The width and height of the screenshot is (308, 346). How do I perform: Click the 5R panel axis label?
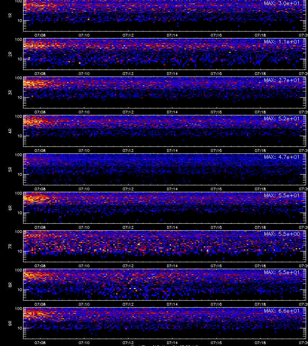(x=10, y=169)
